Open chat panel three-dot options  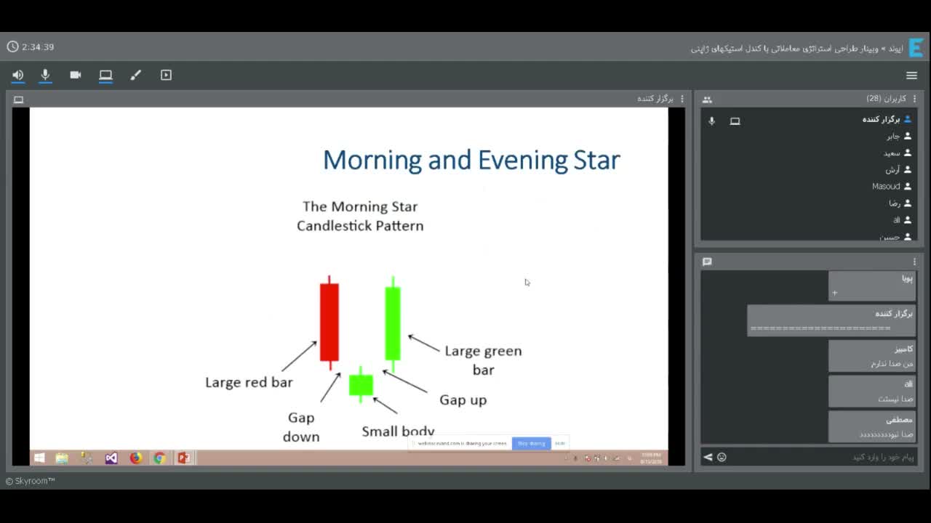coord(914,261)
